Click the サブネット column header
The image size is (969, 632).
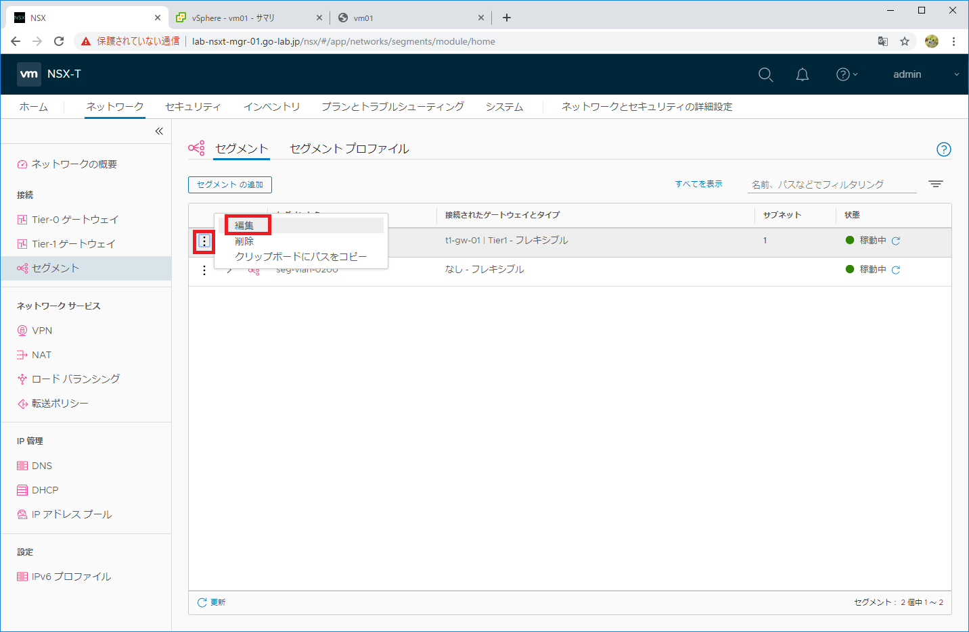pyautogui.click(x=782, y=215)
